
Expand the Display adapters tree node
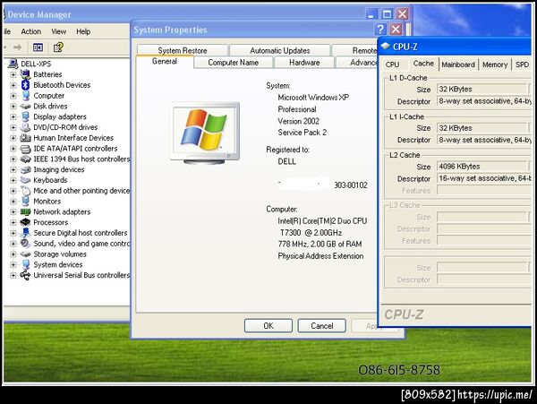click(x=13, y=116)
